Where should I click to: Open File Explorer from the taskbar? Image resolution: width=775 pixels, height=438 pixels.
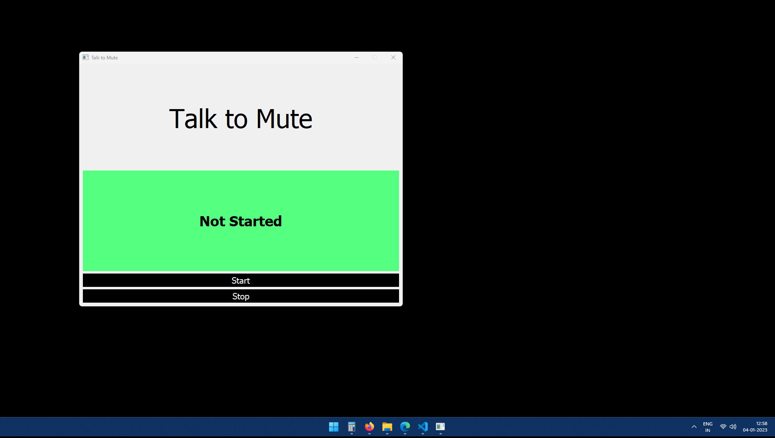click(x=387, y=427)
